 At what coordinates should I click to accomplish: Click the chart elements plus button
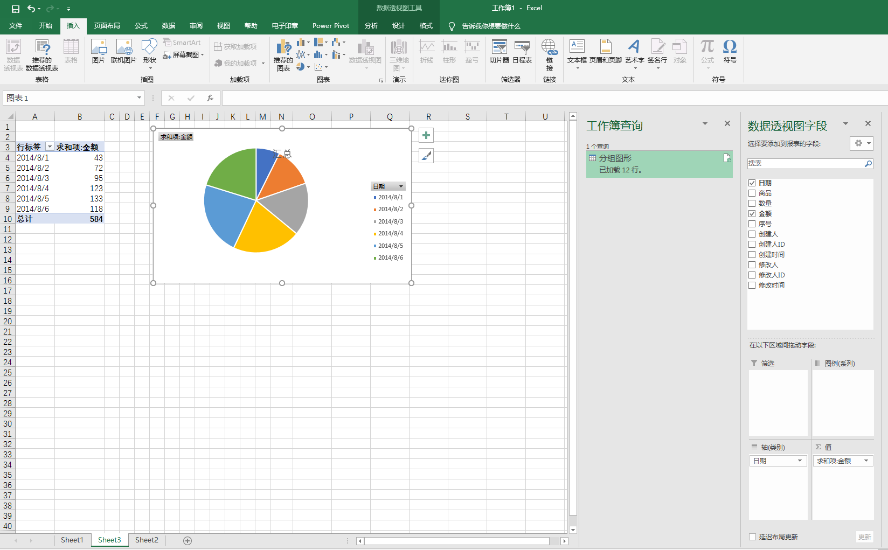click(426, 135)
